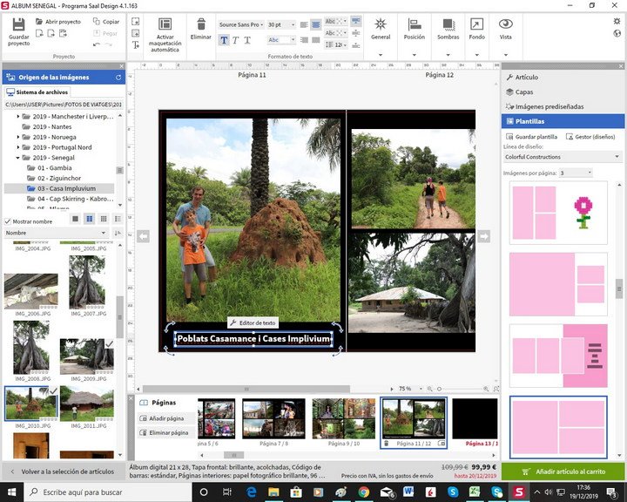Open the Fondo background tool

476,25
